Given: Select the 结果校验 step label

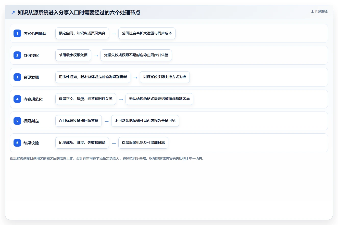Looking at the screenshot, I should (31, 143).
